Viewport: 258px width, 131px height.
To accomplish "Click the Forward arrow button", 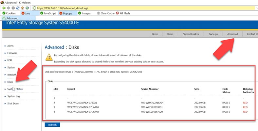I will tap(9, 8).
